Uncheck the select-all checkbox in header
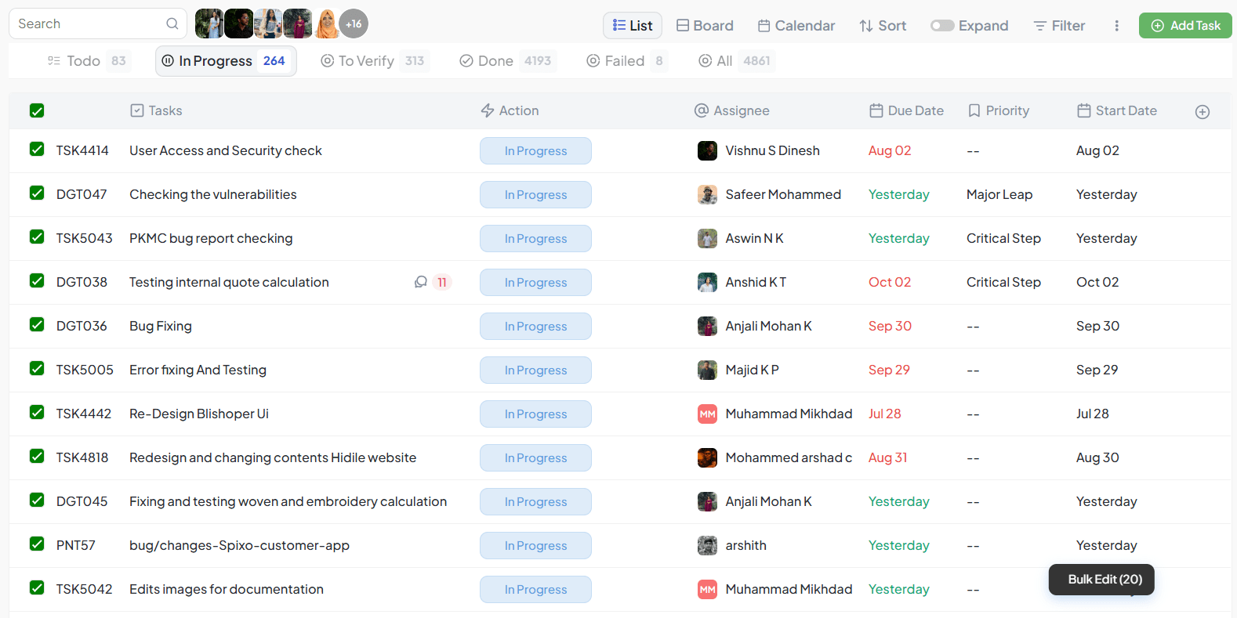 point(37,111)
